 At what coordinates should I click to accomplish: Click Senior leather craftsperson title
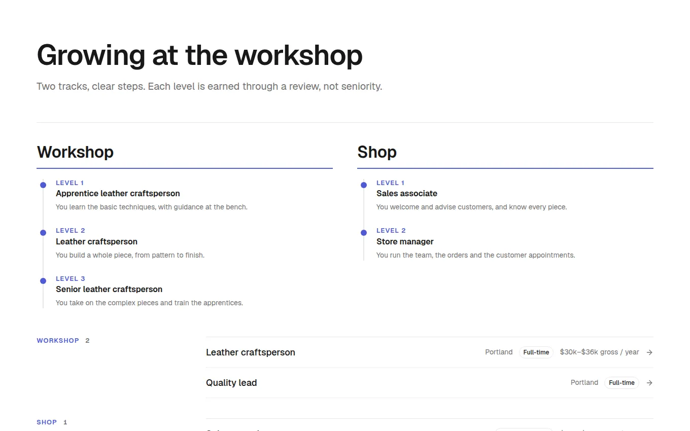109,290
